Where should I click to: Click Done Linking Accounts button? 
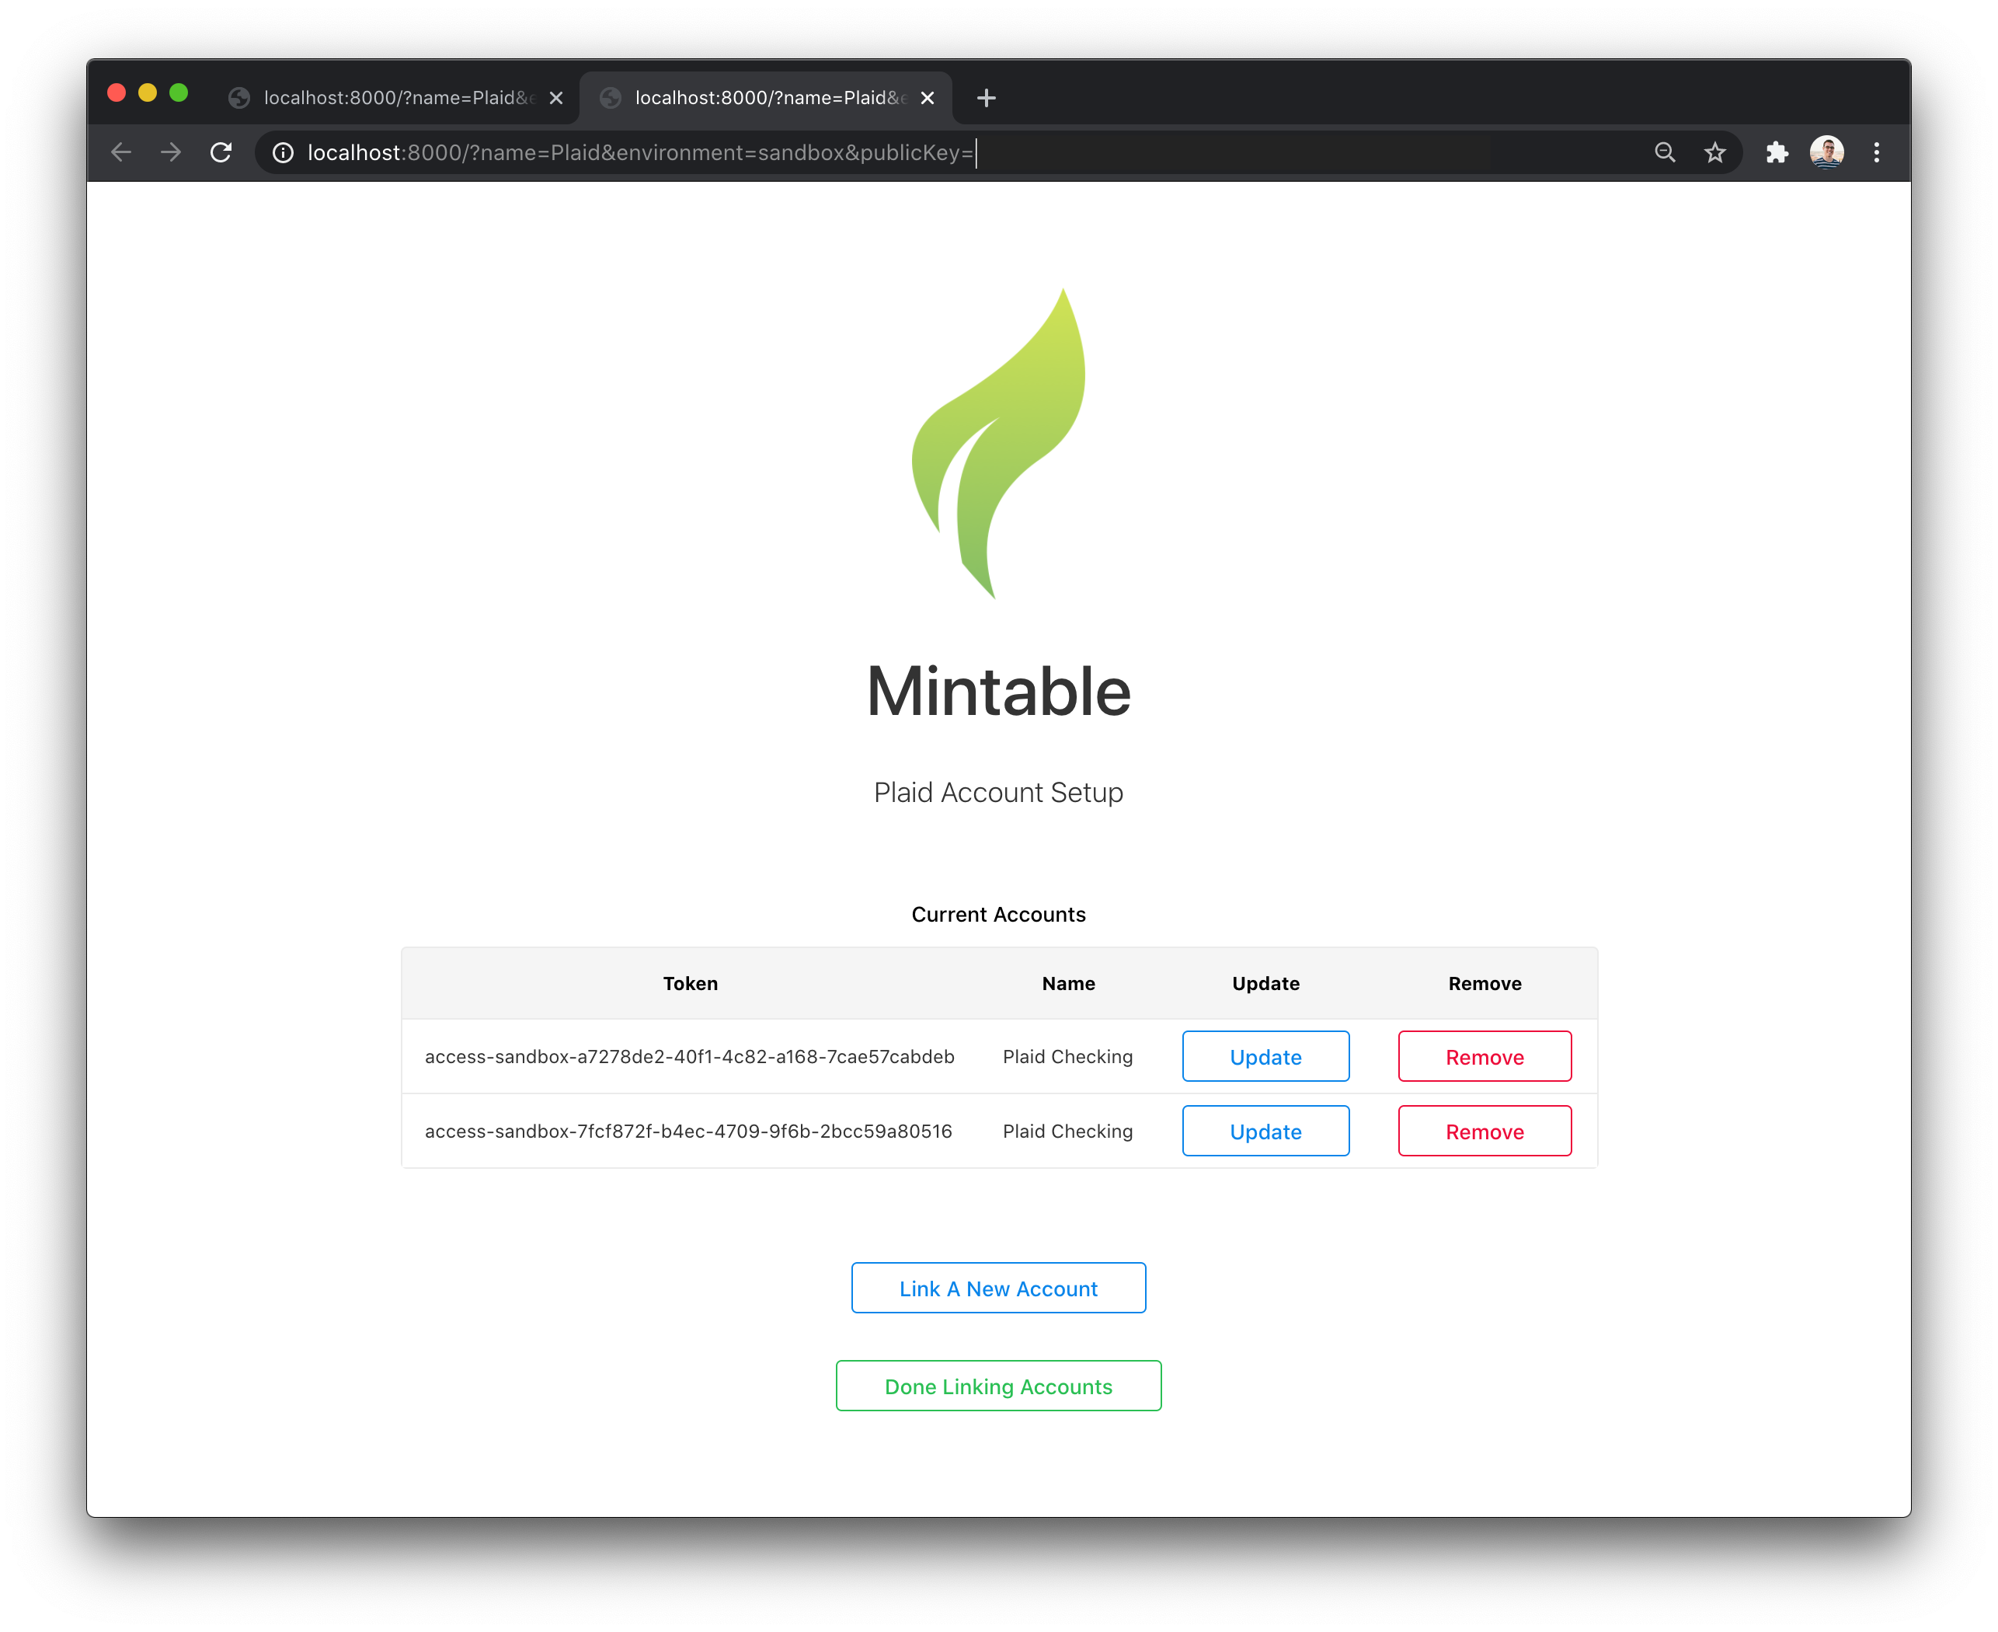(998, 1386)
